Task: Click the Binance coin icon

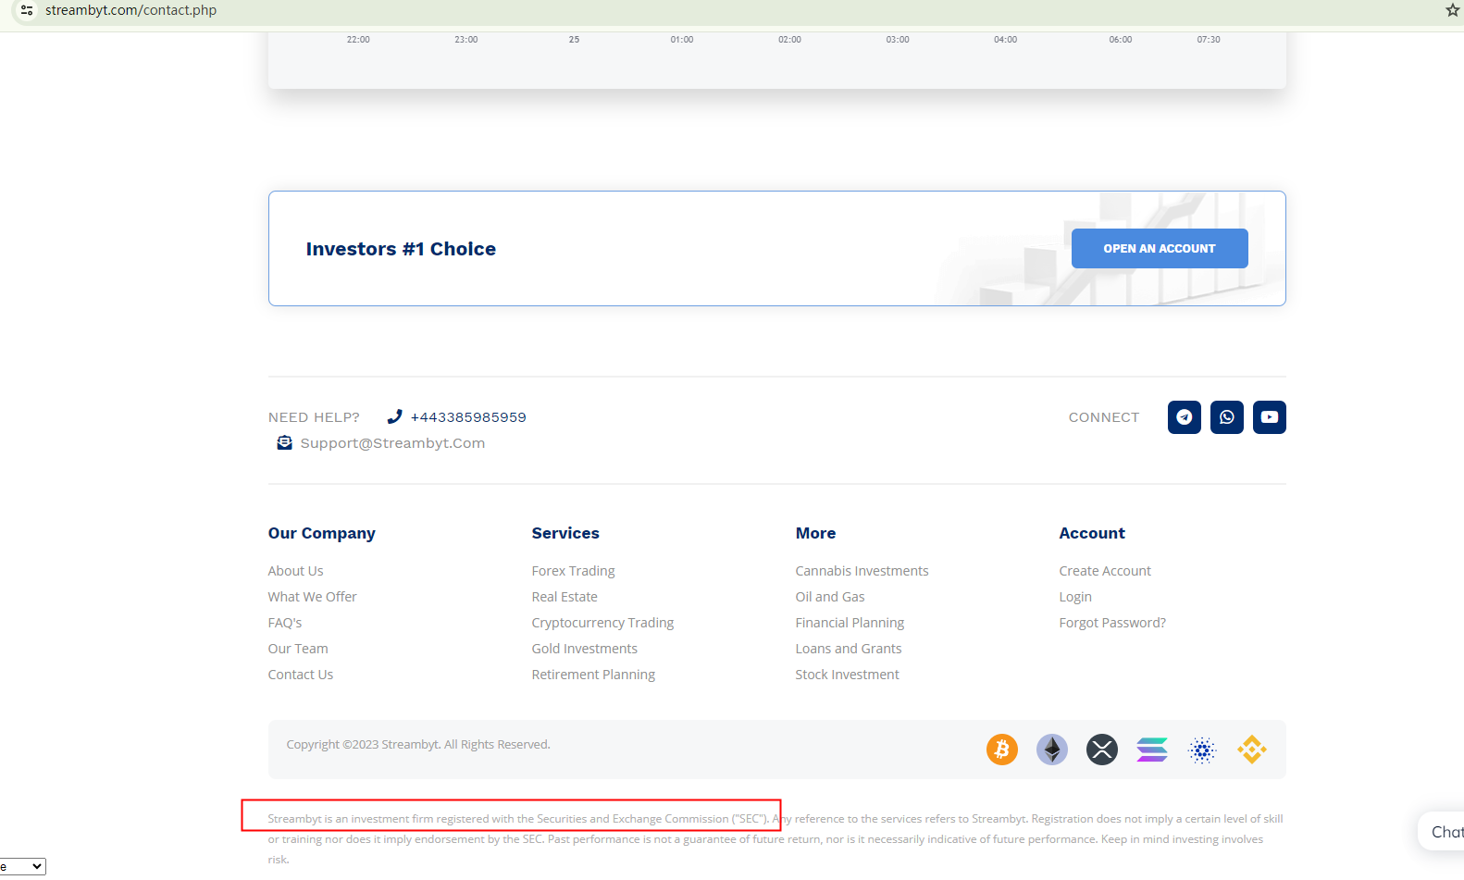Action: coord(1252,750)
